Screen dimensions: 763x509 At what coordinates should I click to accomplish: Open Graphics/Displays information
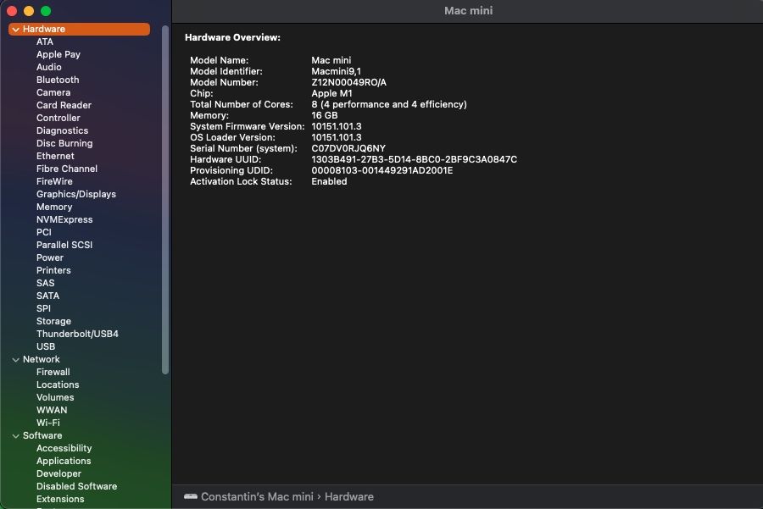click(x=76, y=194)
